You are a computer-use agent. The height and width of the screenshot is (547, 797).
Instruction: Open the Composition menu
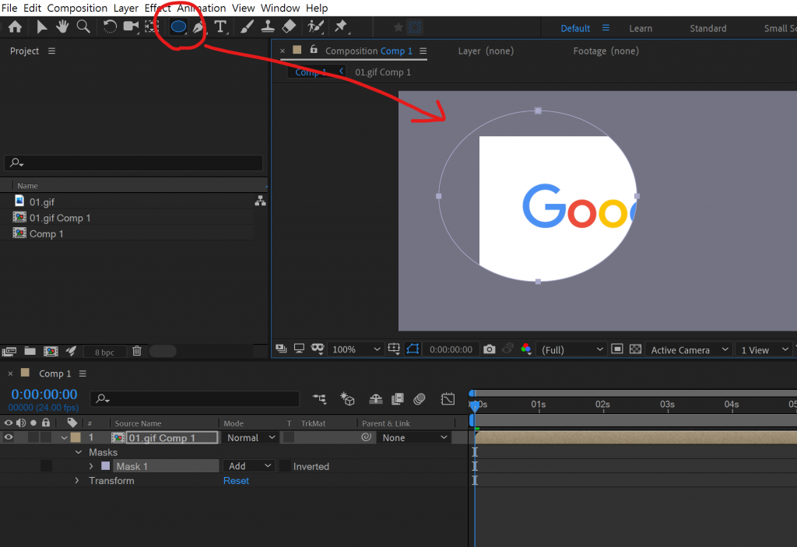click(77, 8)
